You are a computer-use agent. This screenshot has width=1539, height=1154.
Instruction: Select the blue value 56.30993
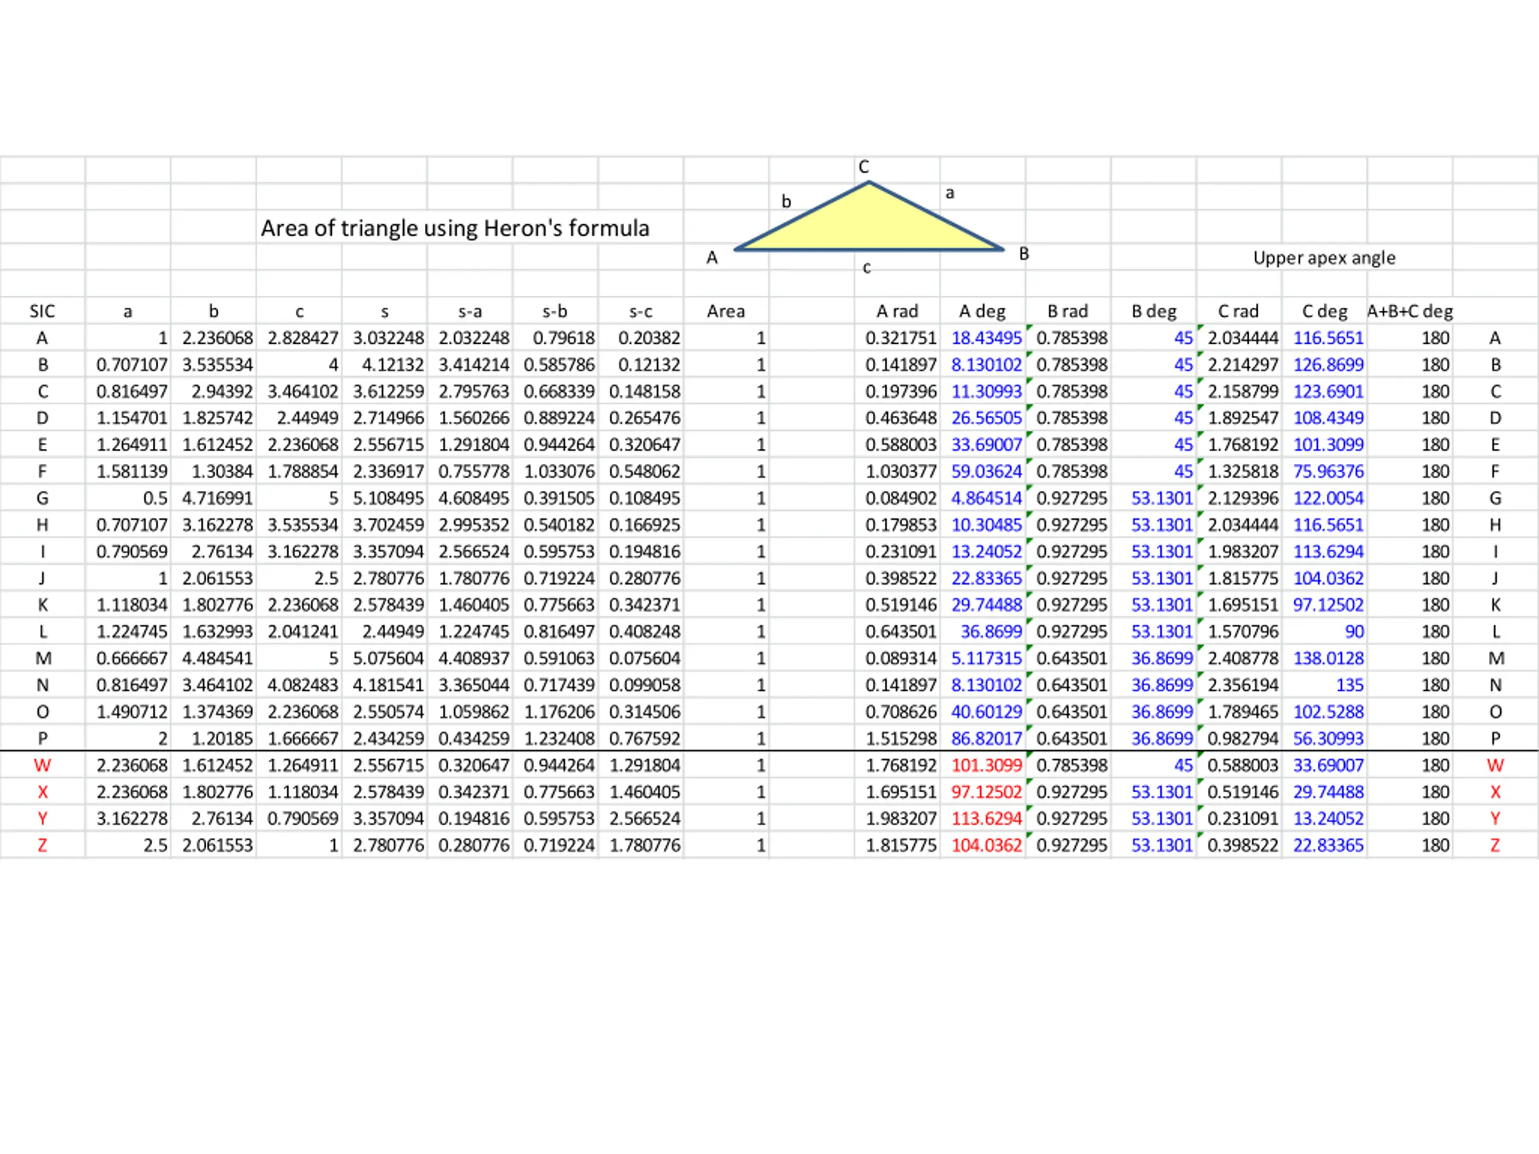(1328, 739)
